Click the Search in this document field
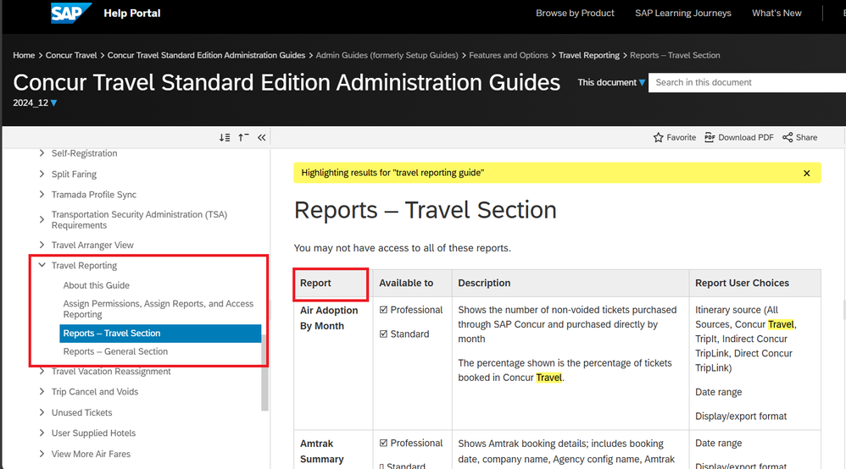Image resolution: width=846 pixels, height=469 pixels. pos(748,82)
